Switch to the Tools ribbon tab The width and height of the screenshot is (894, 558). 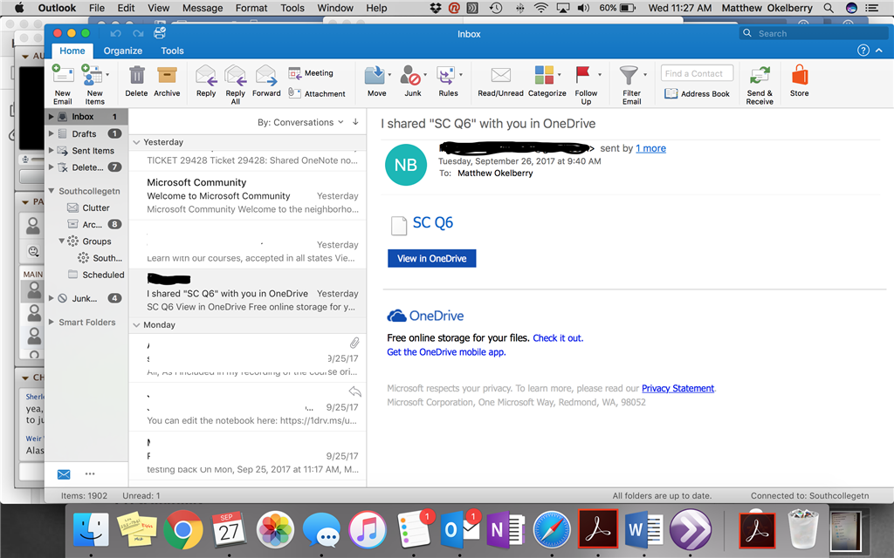point(172,51)
